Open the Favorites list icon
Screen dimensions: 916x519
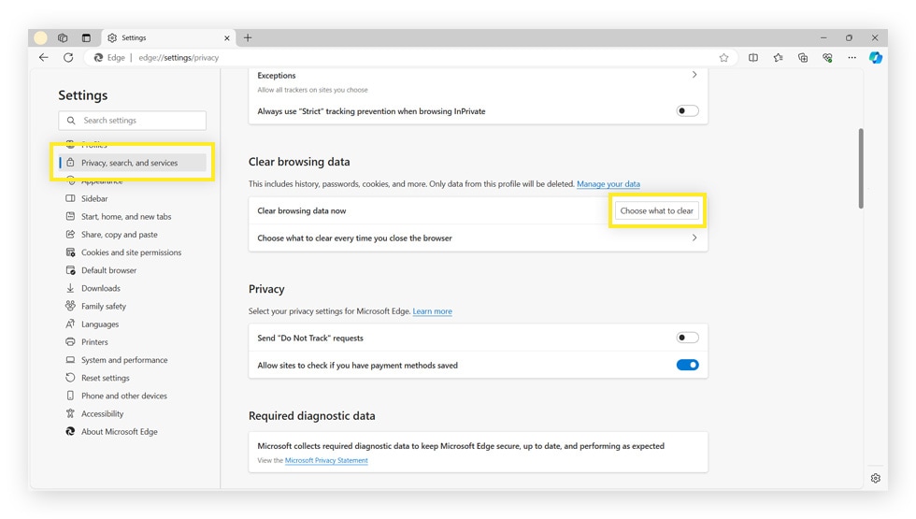[778, 57]
